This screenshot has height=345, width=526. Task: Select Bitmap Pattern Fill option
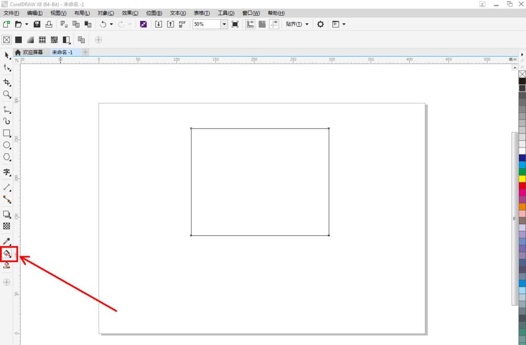54,40
